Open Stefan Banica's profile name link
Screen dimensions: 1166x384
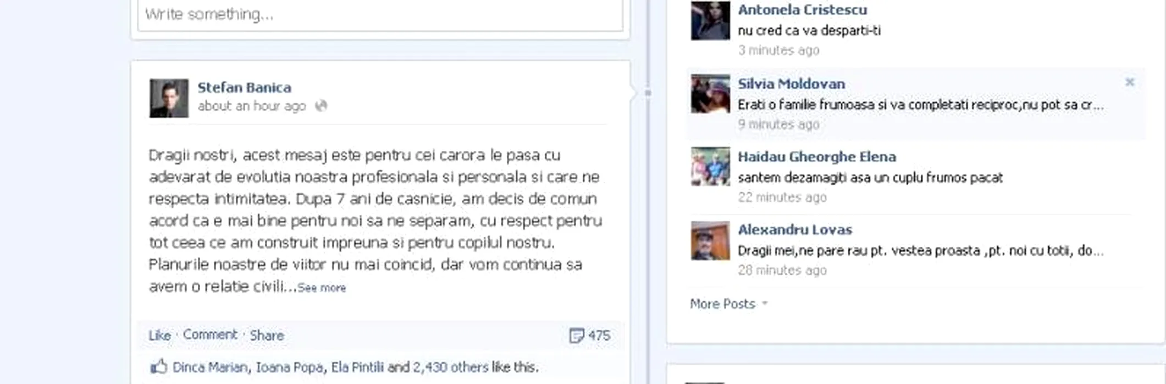point(245,88)
